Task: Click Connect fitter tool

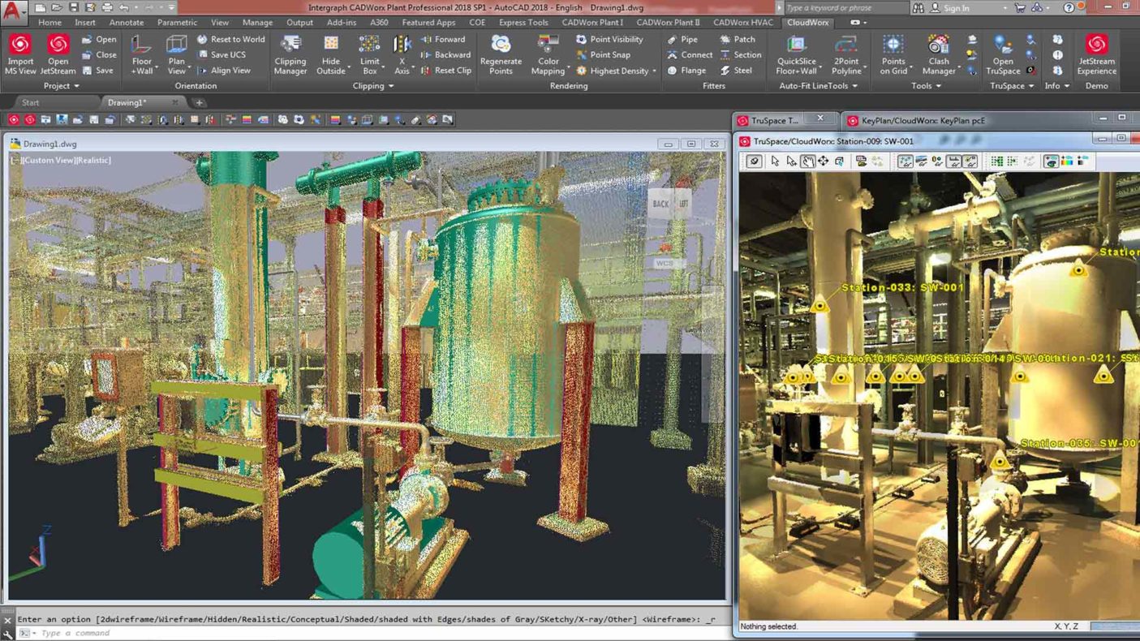Action: [x=690, y=54]
